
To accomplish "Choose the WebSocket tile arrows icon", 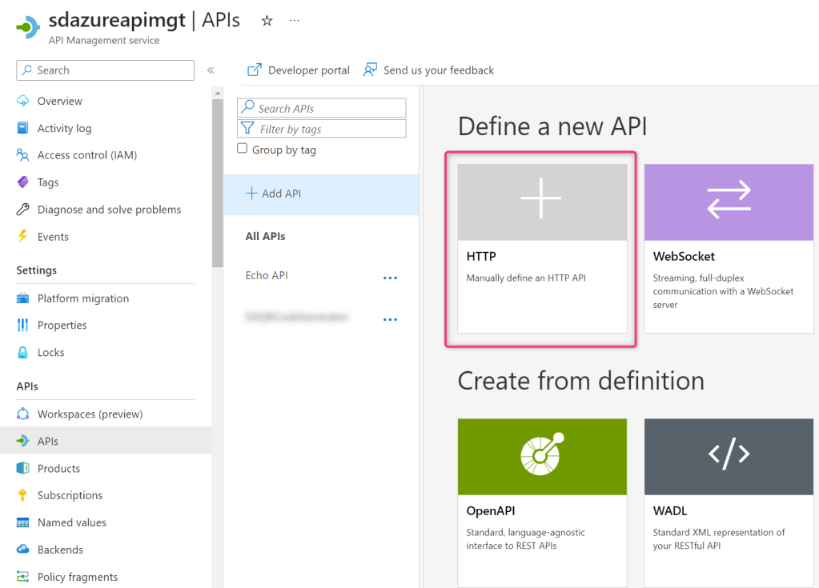I will point(729,200).
